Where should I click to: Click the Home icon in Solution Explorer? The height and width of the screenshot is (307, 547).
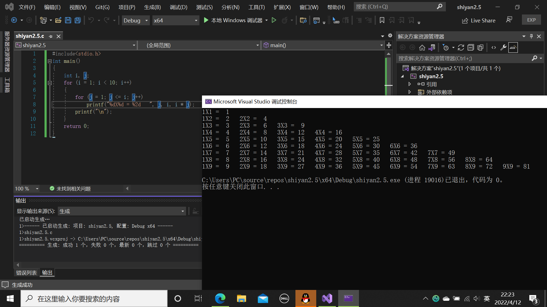point(422,47)
